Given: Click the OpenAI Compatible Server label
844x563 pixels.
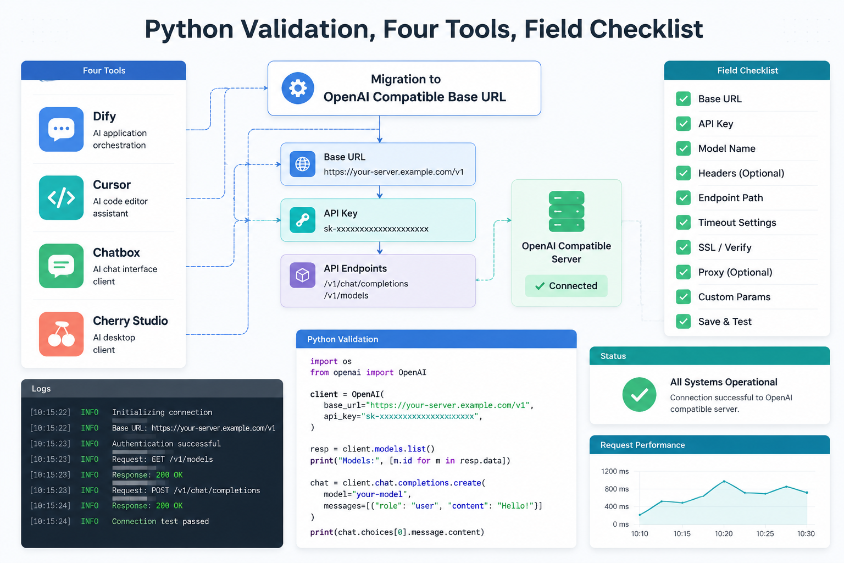Looking at the screenshot, I should pyautogui.click(x=567, y=252).
